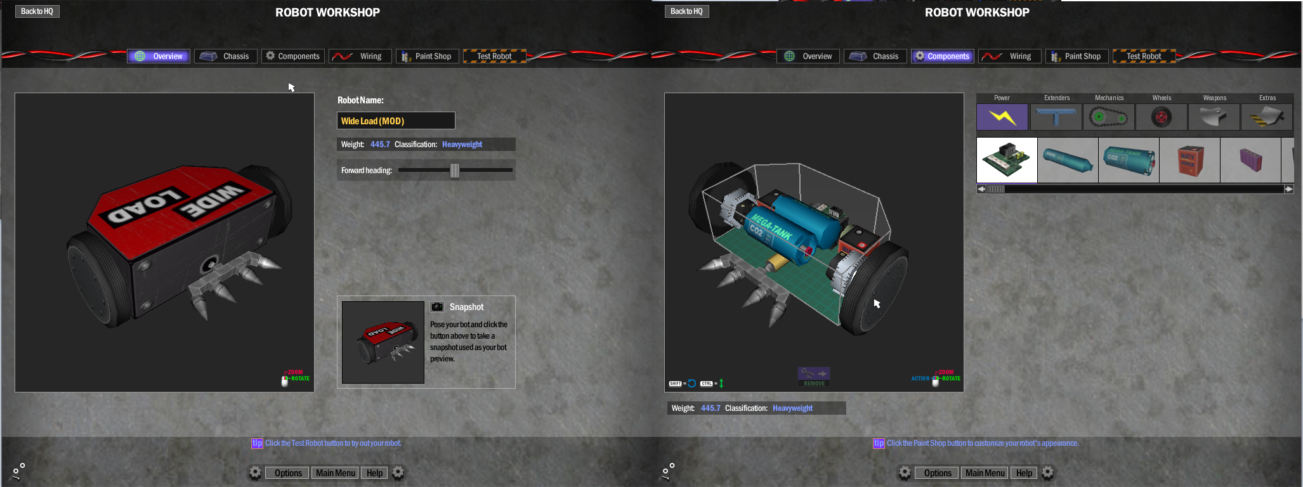Open the Extenders component category
Image resolution: width=1303 pixels, height=487 pixels.
click(x=1056, y=117)
